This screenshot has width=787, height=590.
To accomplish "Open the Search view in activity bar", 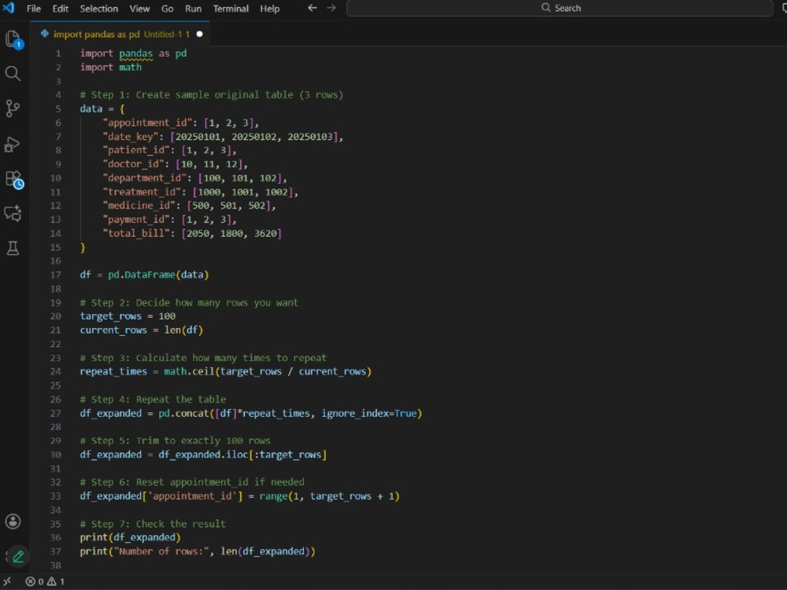I will (13, 74).
